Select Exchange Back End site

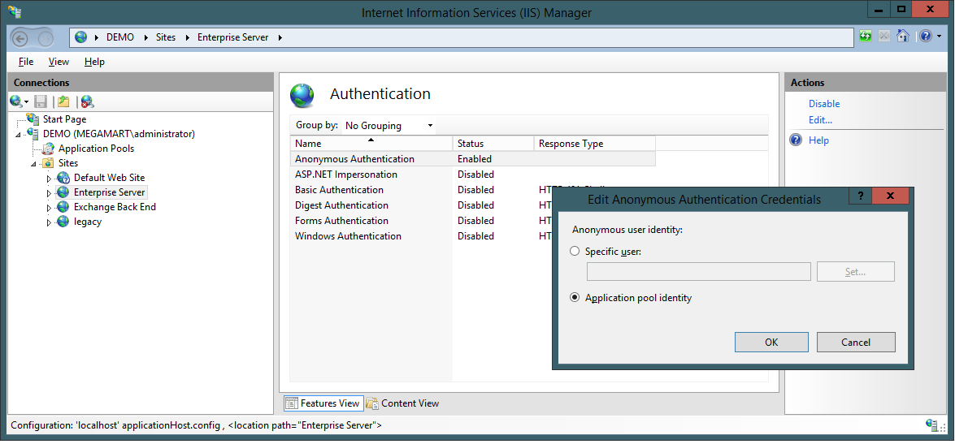[x=115, y=207]
